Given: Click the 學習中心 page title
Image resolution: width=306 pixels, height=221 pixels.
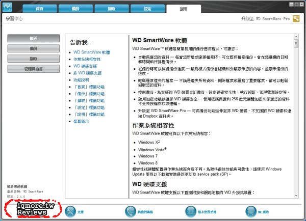Looking at the screenshot, I should point(14,19).
